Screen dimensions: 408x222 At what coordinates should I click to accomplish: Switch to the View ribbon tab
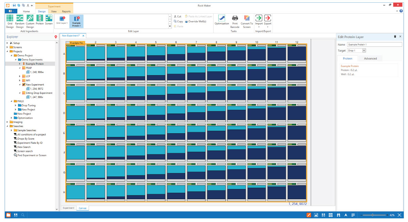click(x=54, y=12)
